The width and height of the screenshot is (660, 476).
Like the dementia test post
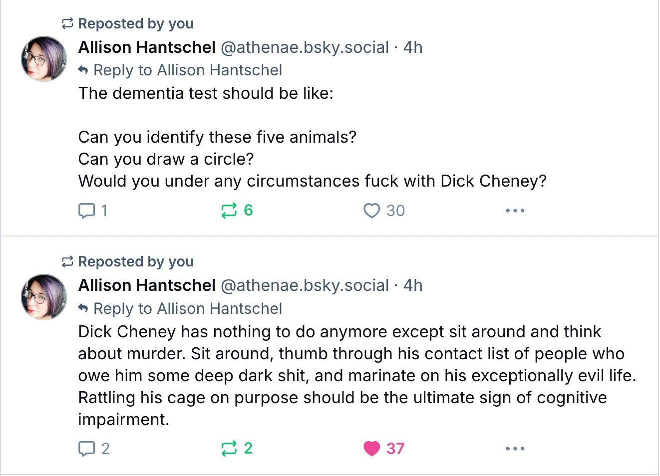click(372, 211)
